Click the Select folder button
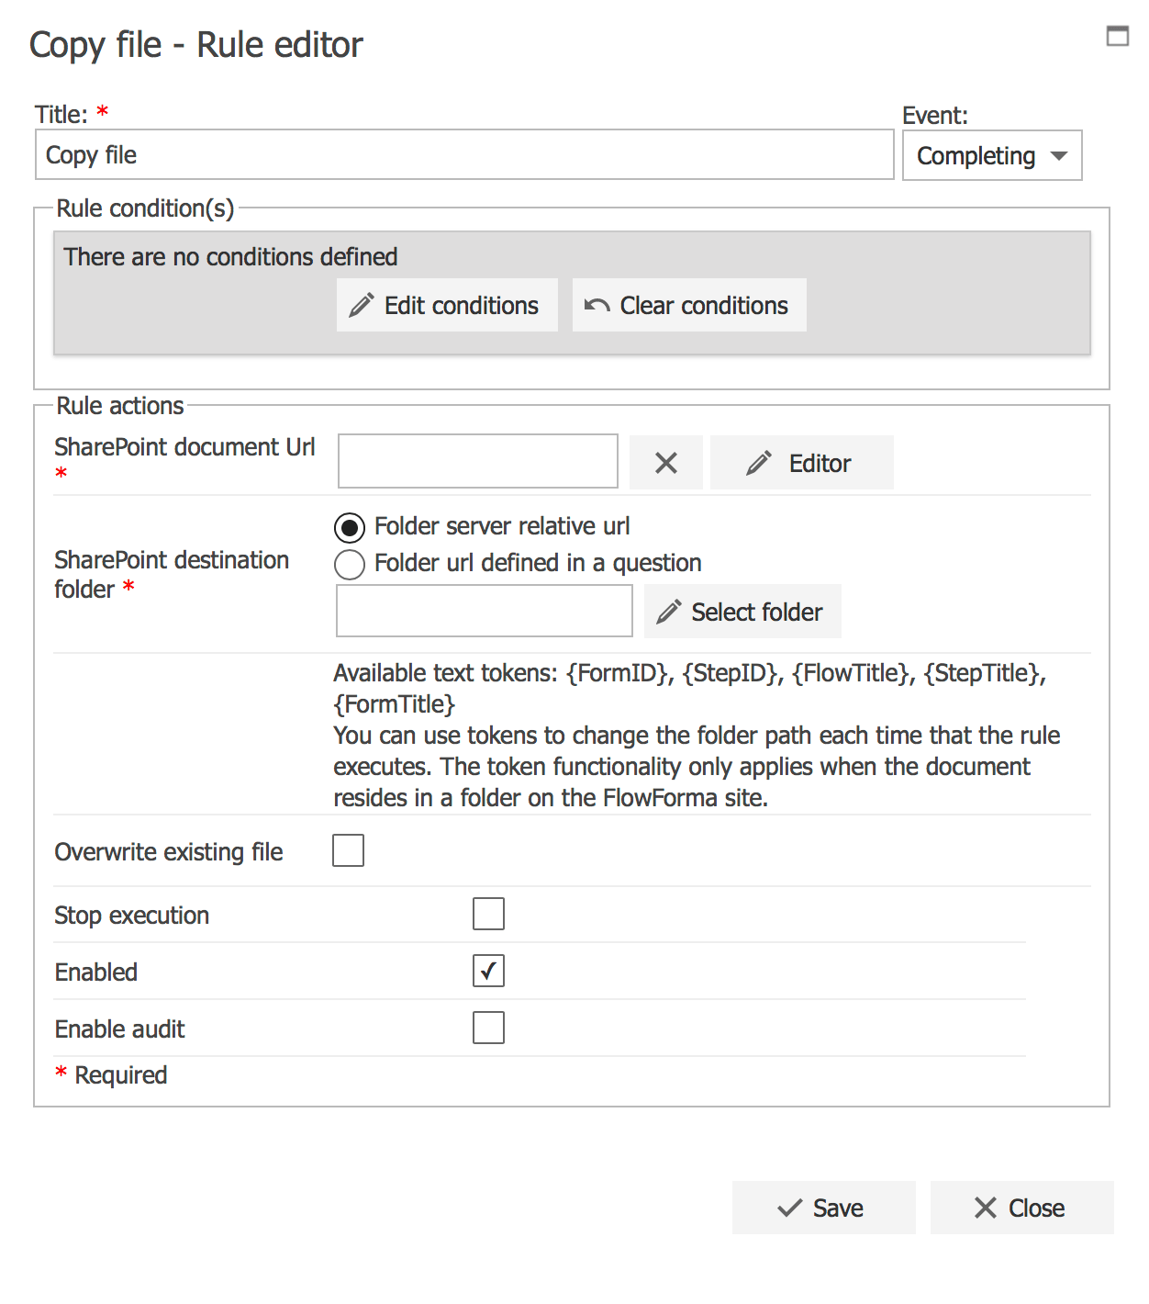This screenshot has height=1304, width=1149. click(x=742, y=611)
